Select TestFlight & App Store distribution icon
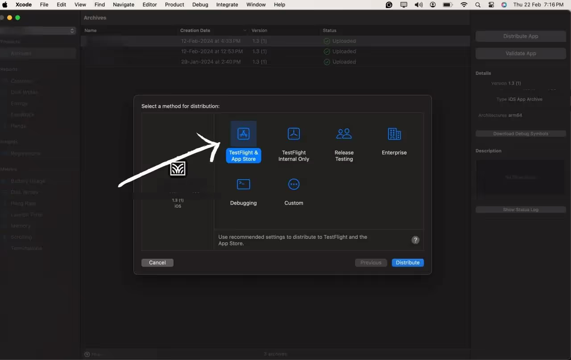571x360 pixels. (x=244, y=134)
